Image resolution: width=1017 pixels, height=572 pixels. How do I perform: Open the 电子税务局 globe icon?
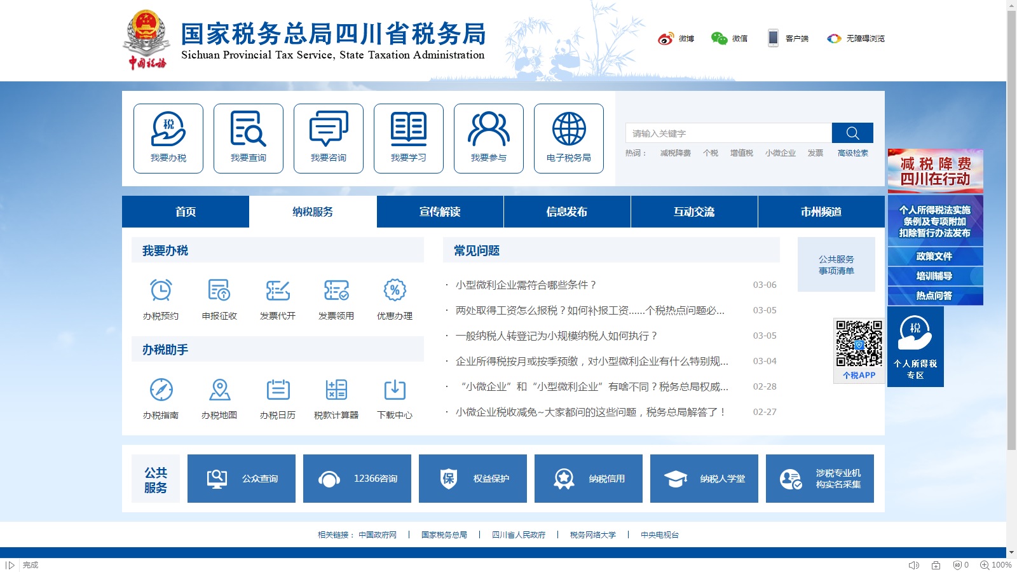click(569, 139)
